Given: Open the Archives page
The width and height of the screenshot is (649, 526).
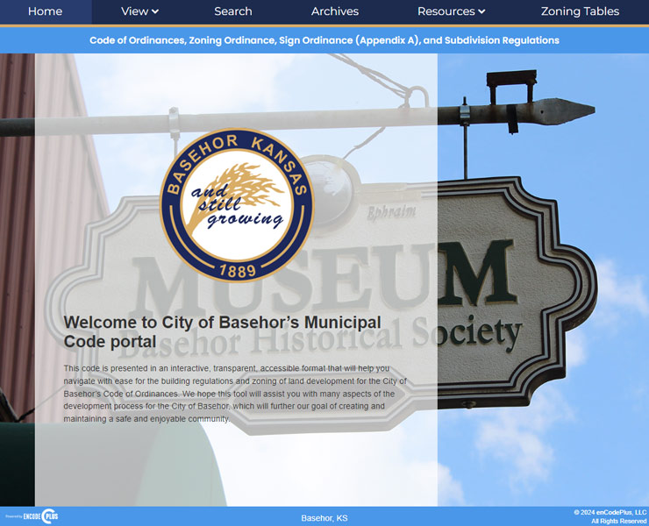Looking at the screenshot, I should coord(335,11).
